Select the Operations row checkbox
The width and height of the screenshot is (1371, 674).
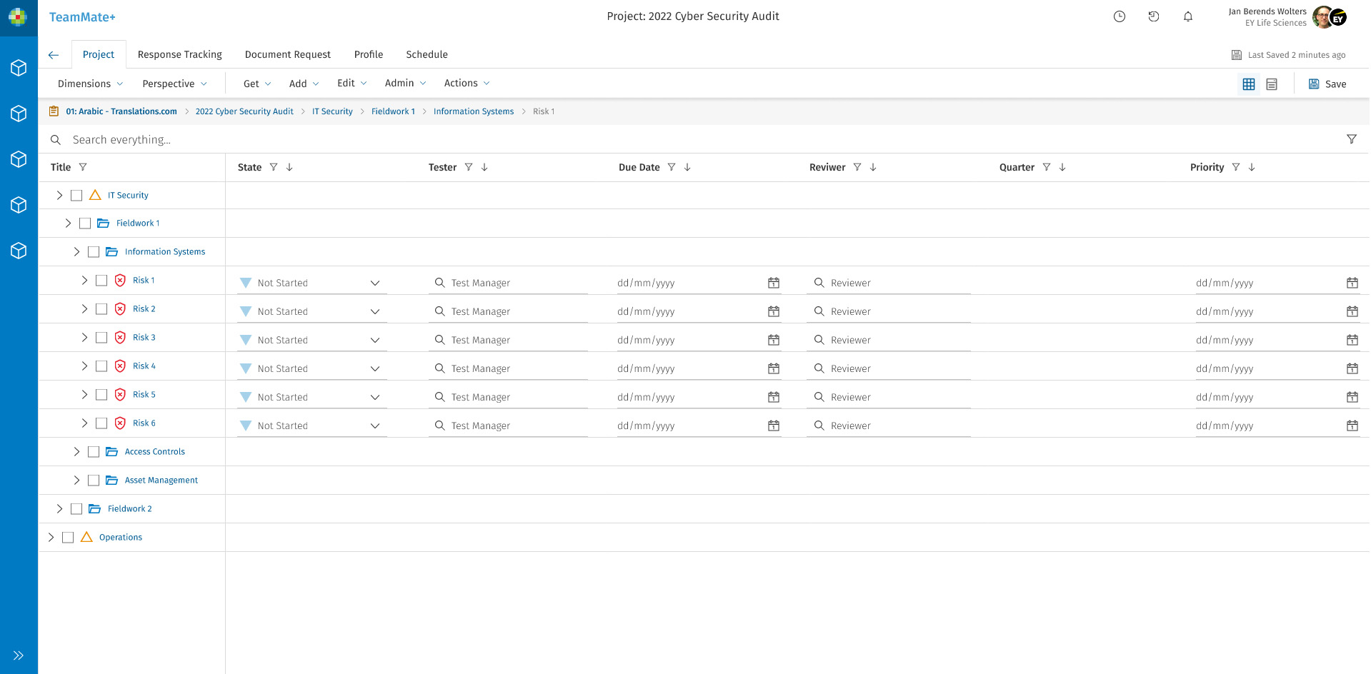tap(68, 538)
